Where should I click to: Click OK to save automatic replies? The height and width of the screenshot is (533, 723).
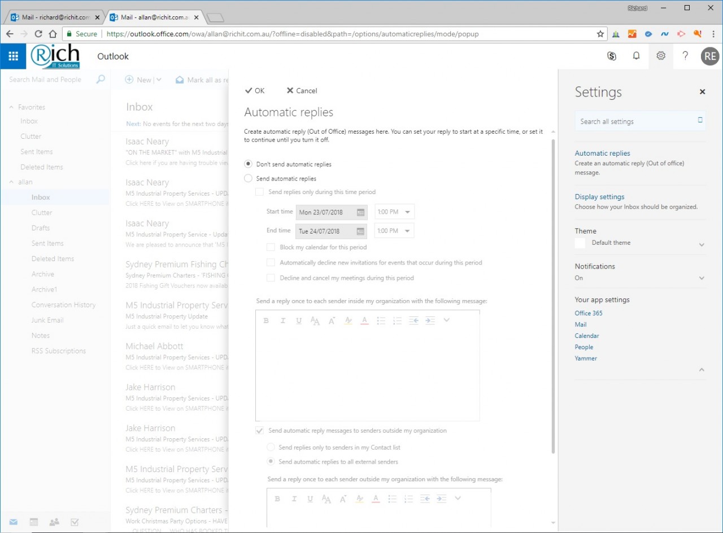click(255, 90)
